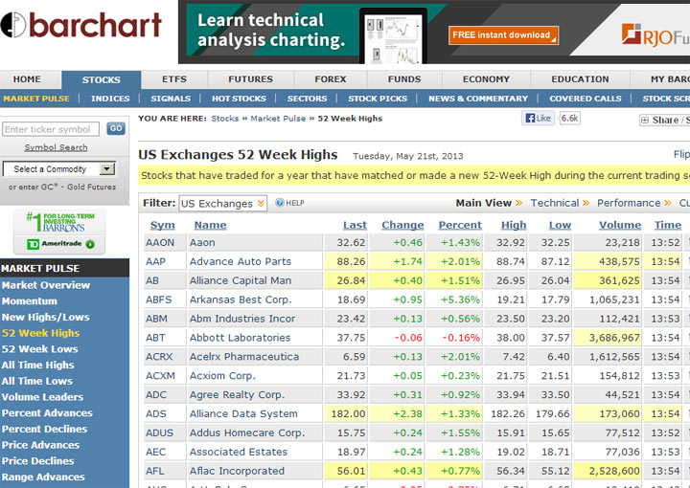Open All Time Lows in sidebar
The image size is (690, 488).
37,381
